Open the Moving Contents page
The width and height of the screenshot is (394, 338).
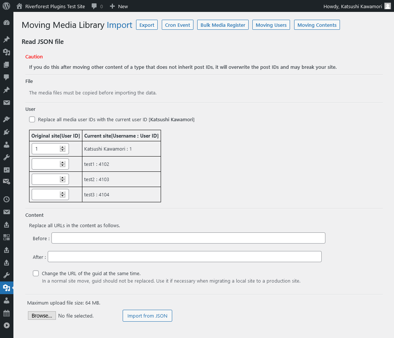point(317,25)
